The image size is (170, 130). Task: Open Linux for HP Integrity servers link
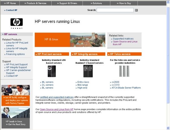17,50
